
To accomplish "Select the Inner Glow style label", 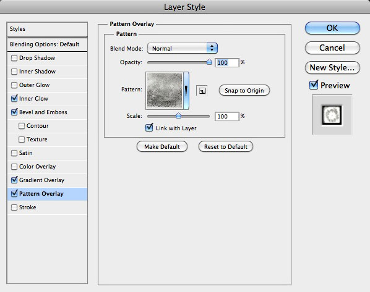I will point(33,99).
